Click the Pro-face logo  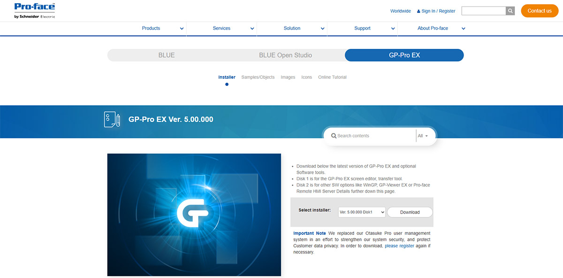point(35,10)
